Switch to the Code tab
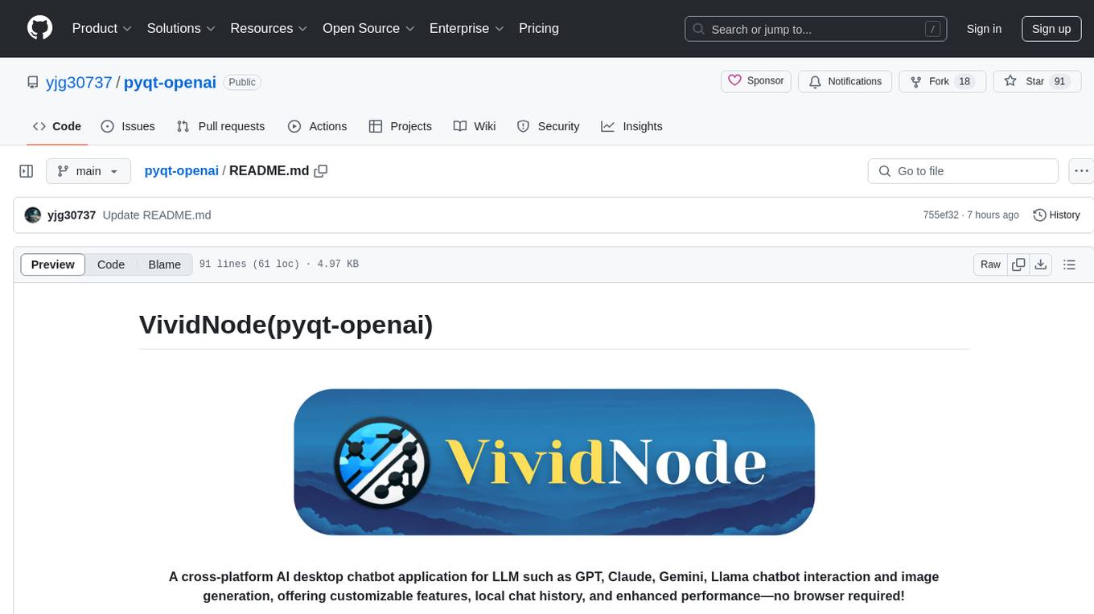Screen dimensions: 1094x614 57,126
